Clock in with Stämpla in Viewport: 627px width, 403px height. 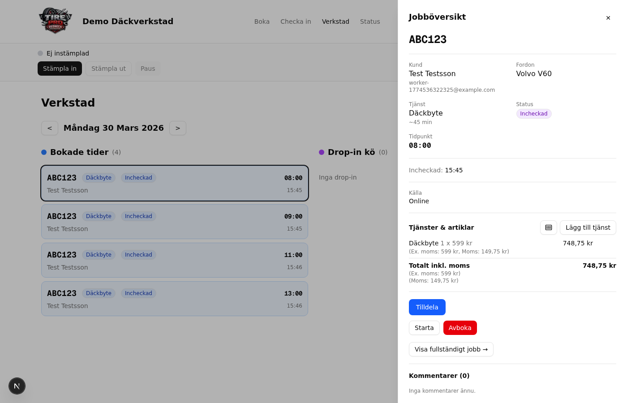point(60,68)
